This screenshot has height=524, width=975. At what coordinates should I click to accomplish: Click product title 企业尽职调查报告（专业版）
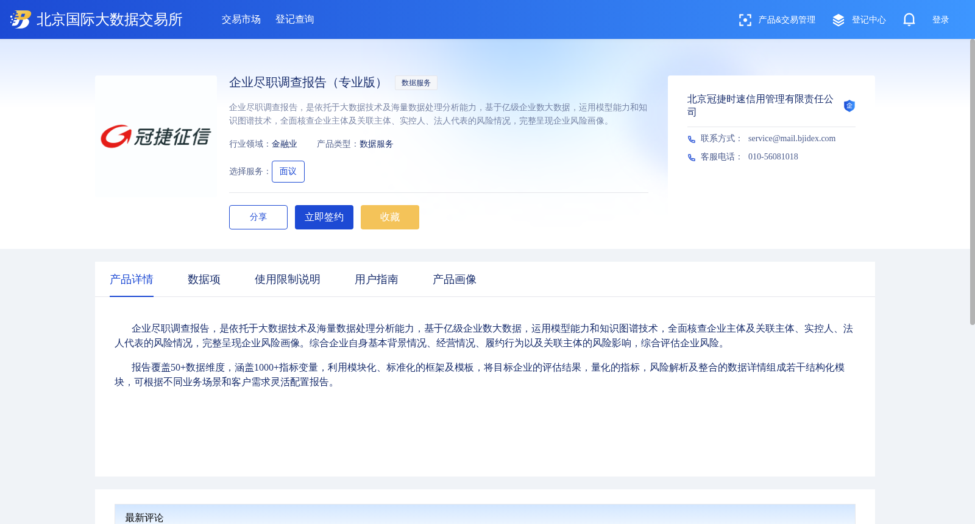(308, 83)
